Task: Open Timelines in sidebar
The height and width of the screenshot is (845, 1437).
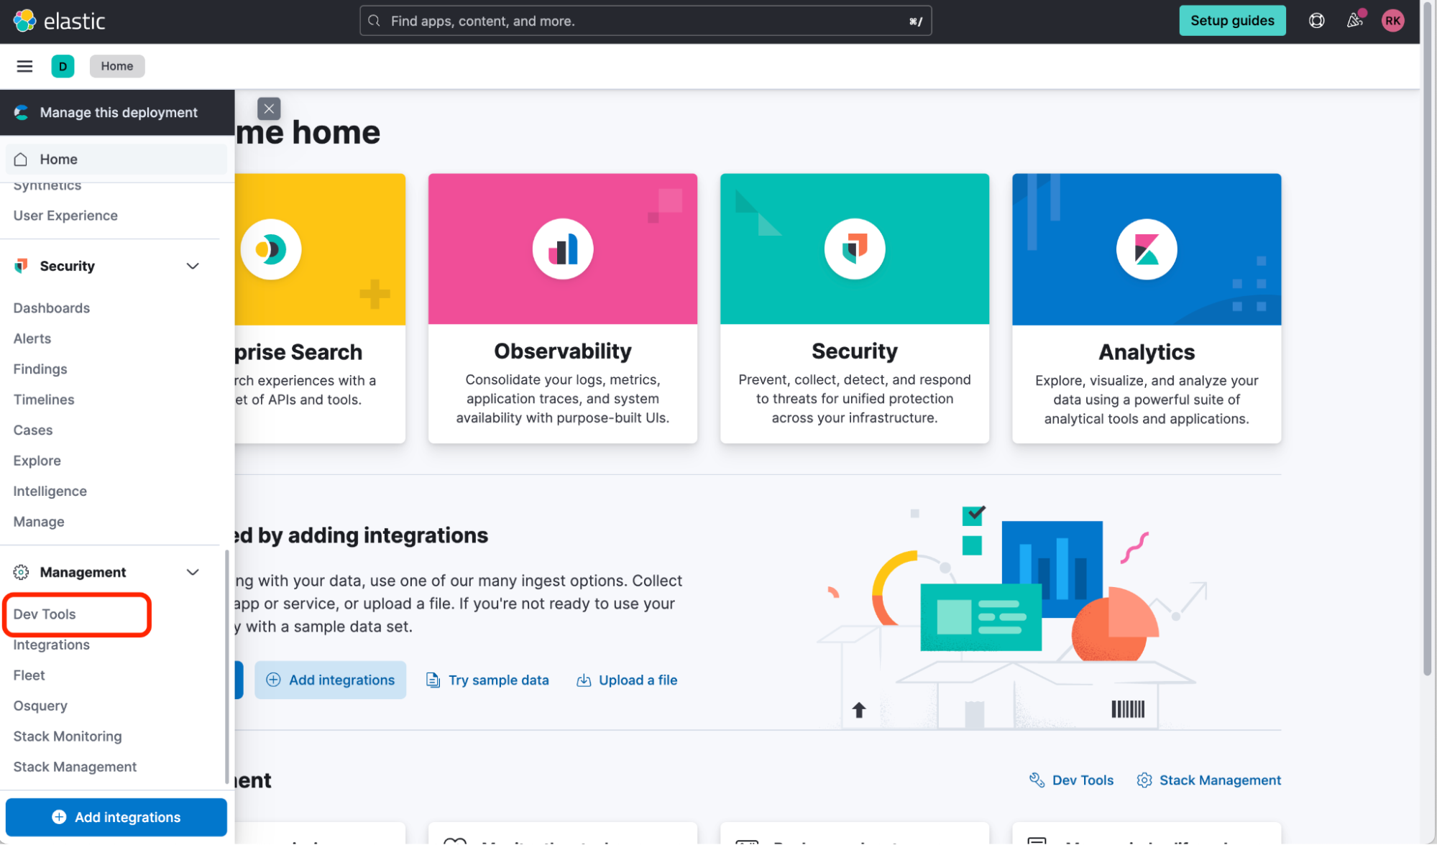Action: (44, 400)
